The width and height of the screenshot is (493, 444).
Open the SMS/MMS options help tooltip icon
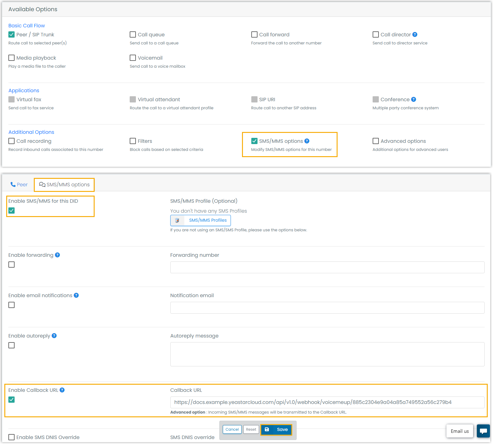(307, 141)
